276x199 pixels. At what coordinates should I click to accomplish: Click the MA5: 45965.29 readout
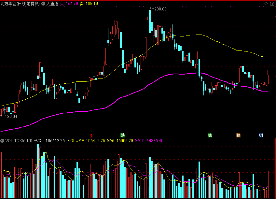(x=120, y=140)
